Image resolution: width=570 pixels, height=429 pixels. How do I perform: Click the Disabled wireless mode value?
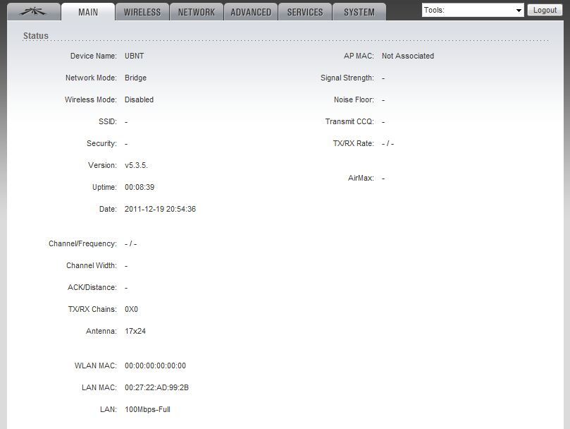pyautogui.click(x=139, y=99)
